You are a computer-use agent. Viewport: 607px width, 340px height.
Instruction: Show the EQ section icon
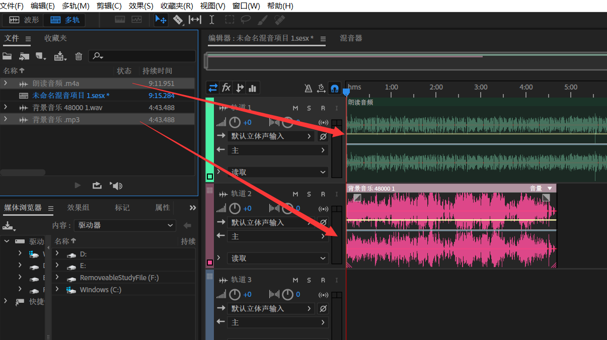point(252,88)
